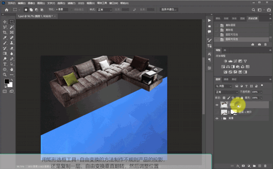Open the 样式 style dropdown in options bar
The width and height of the screenshot is (273, 169).
pos(105,10)
